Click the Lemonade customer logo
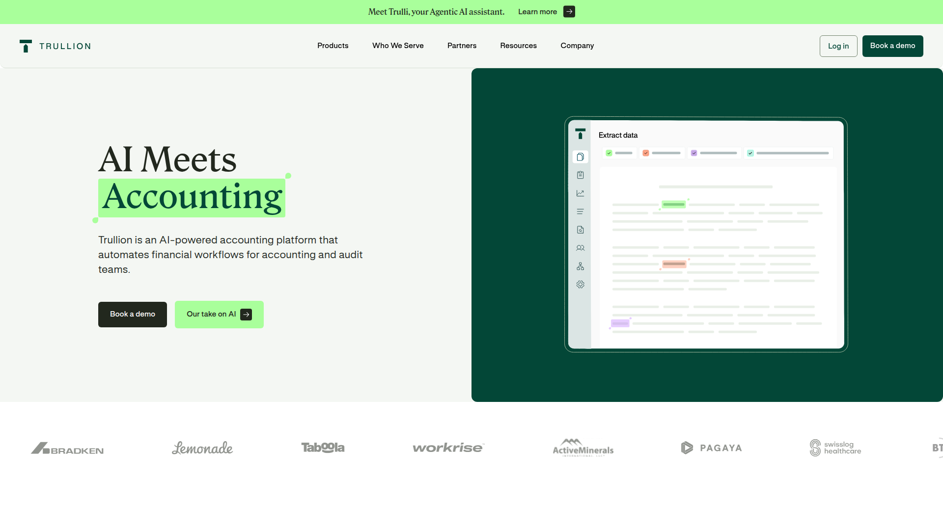Viewport: 943px width, 530px height. (202, 448)
